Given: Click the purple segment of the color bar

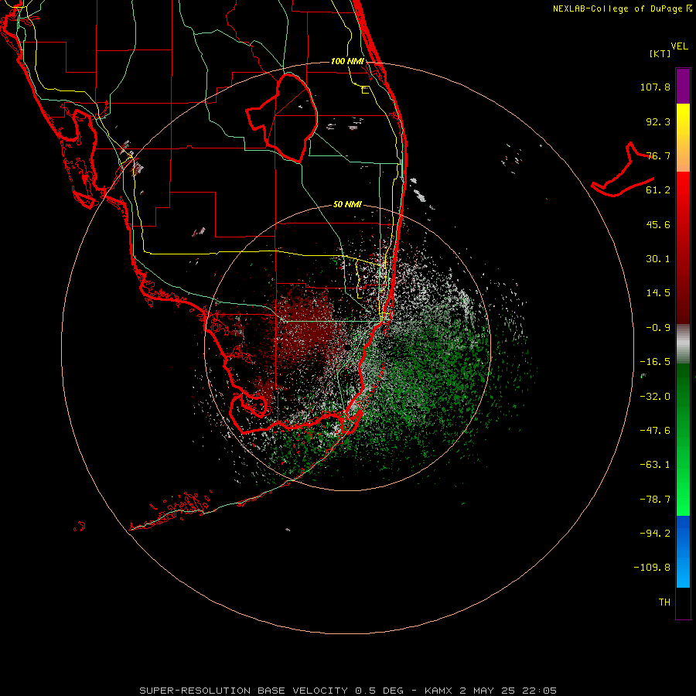Looking at the screenshot, I should [x=683, y=86].
